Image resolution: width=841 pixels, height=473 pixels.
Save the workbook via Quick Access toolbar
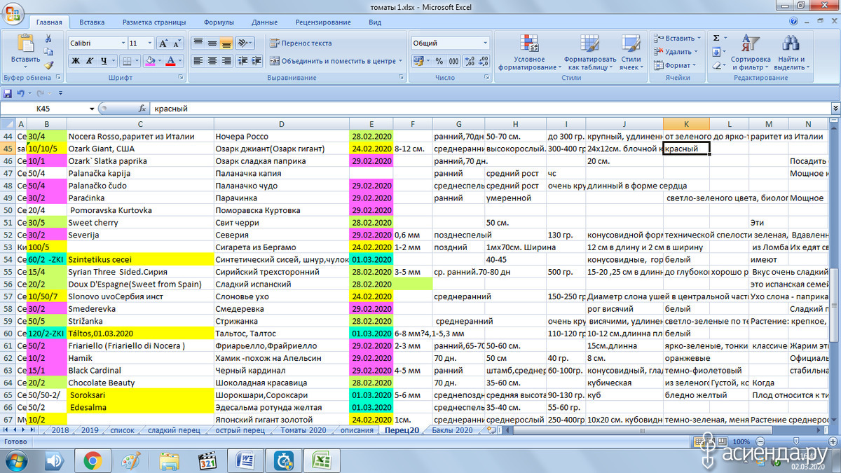click(x=8, y=93)
